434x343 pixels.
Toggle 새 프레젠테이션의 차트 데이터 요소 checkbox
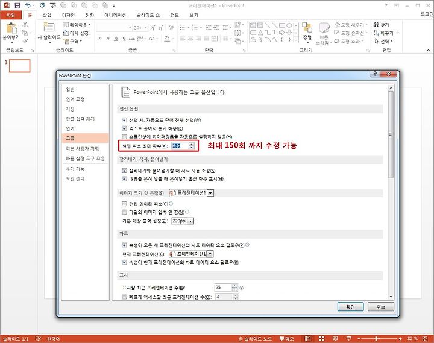(124, 245)
